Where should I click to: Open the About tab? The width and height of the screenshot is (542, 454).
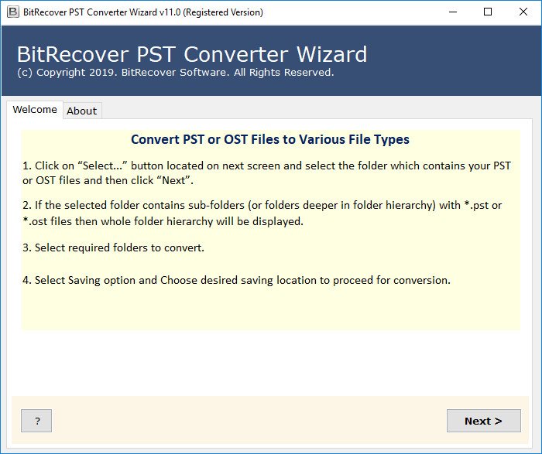coord(81,111)
